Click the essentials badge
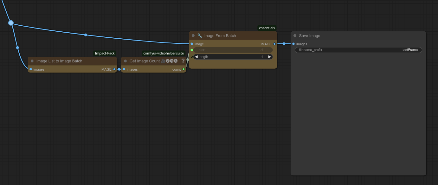 267,28
